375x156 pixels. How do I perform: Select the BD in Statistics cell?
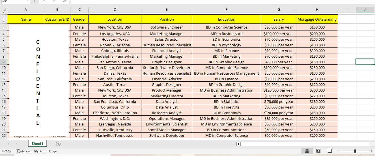(227, 101)
